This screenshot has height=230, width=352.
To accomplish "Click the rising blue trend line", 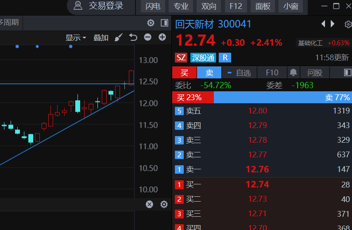I will [67, 128].
